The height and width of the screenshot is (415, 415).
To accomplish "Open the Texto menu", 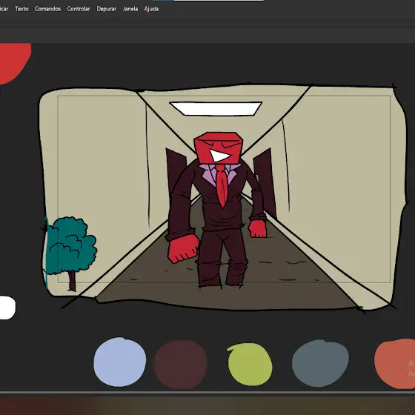I will [x=21, y=9].
